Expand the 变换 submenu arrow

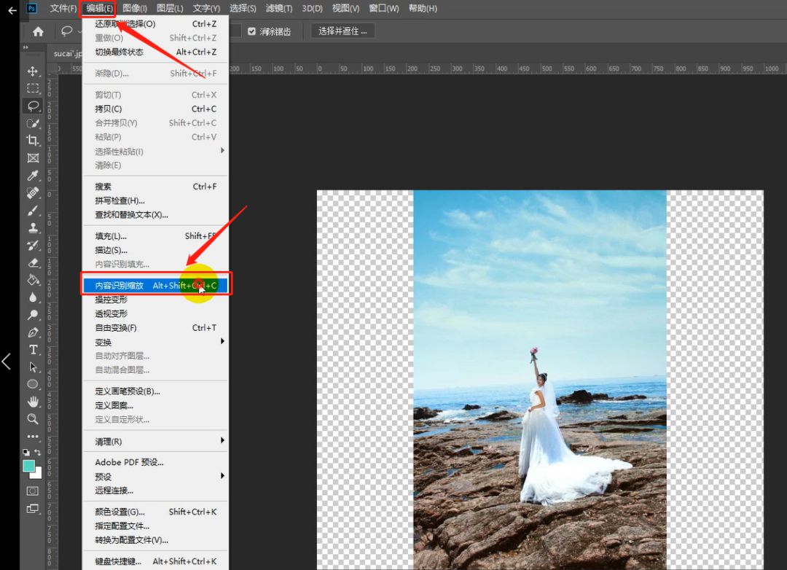[222, 342]
